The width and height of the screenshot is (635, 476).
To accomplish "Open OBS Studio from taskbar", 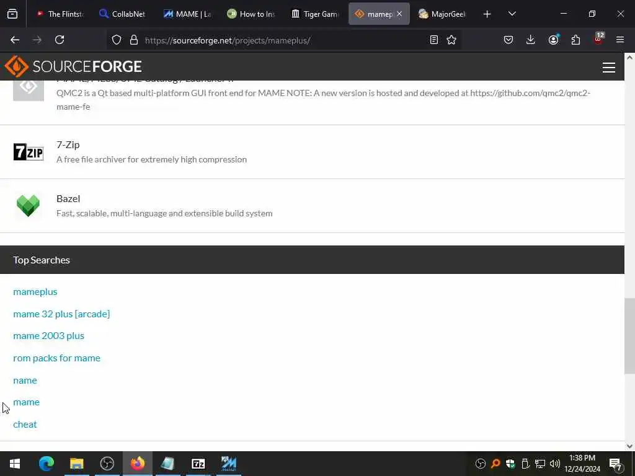I will pyautogui.click(x=107, y=464).
